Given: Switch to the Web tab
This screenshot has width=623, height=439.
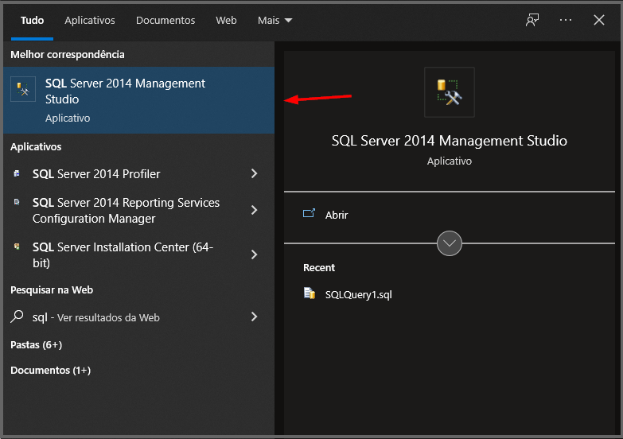Looking at the screenshot, I should [226, 20].
